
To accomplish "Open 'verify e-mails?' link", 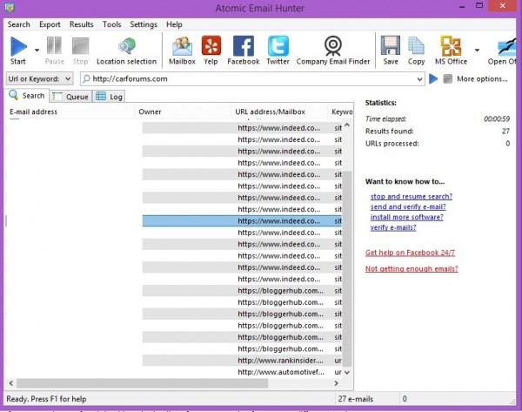I will (x=393, y=227).
